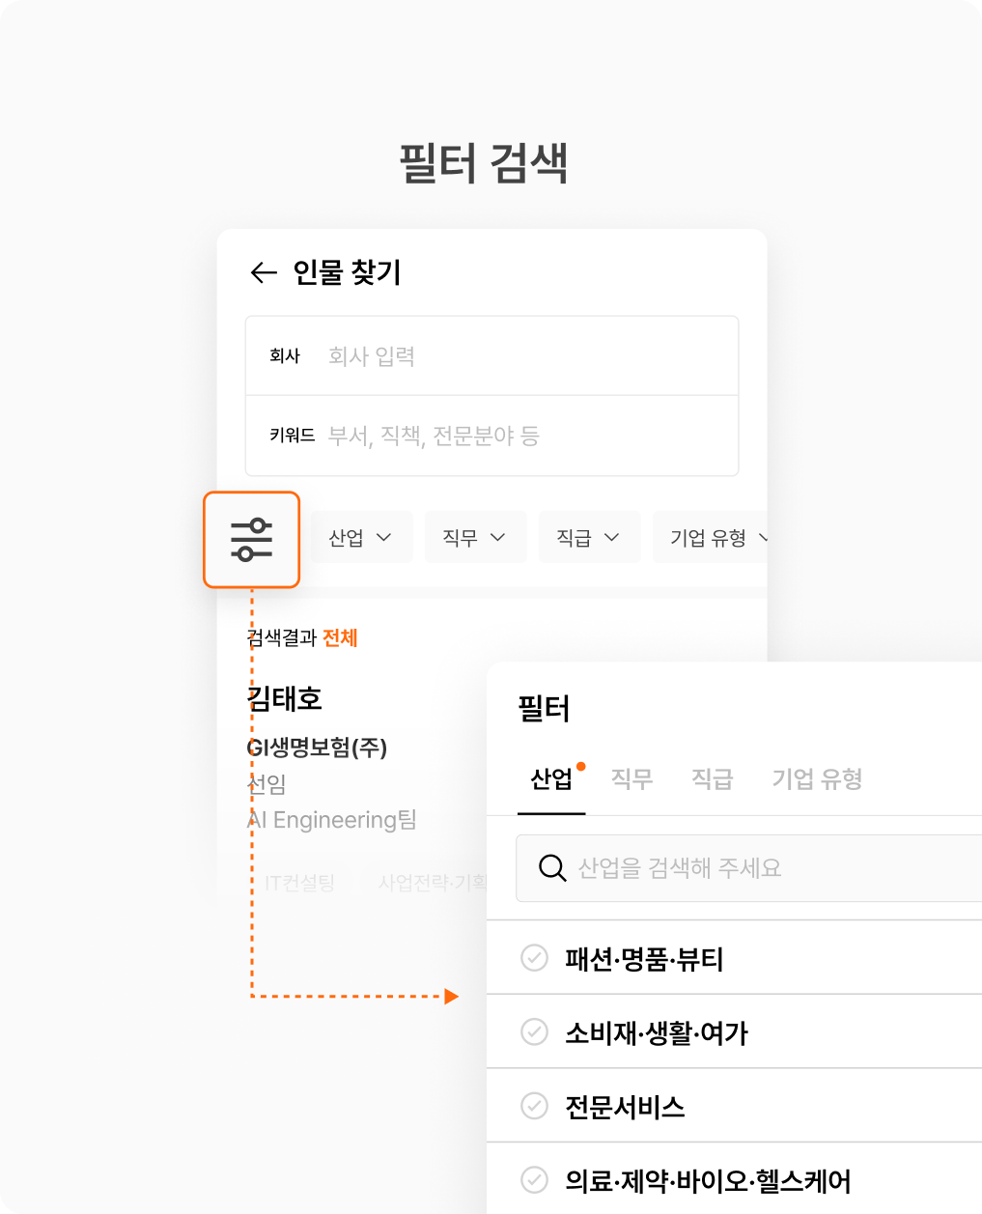Screen dimensions: 982x1214
Task: Click the AI Engineering팀 department text
Action: 332,820
